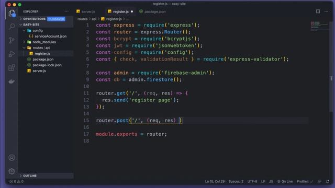The width and height of the screenshot is (335, 188).
Task: Click the api breadcrumb segment
Action: coord(94,19)
